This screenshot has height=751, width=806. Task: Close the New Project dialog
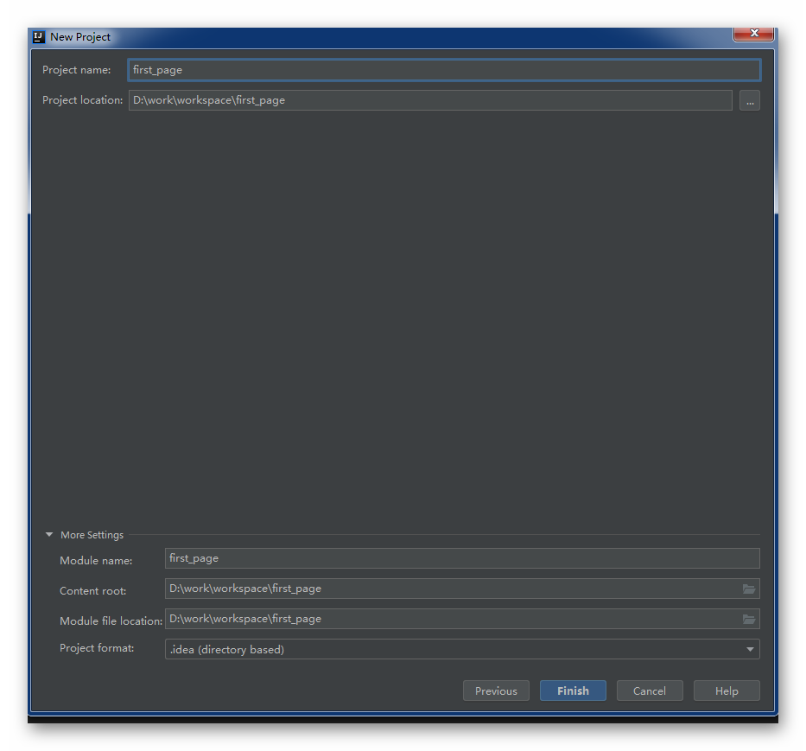(752, 34)
